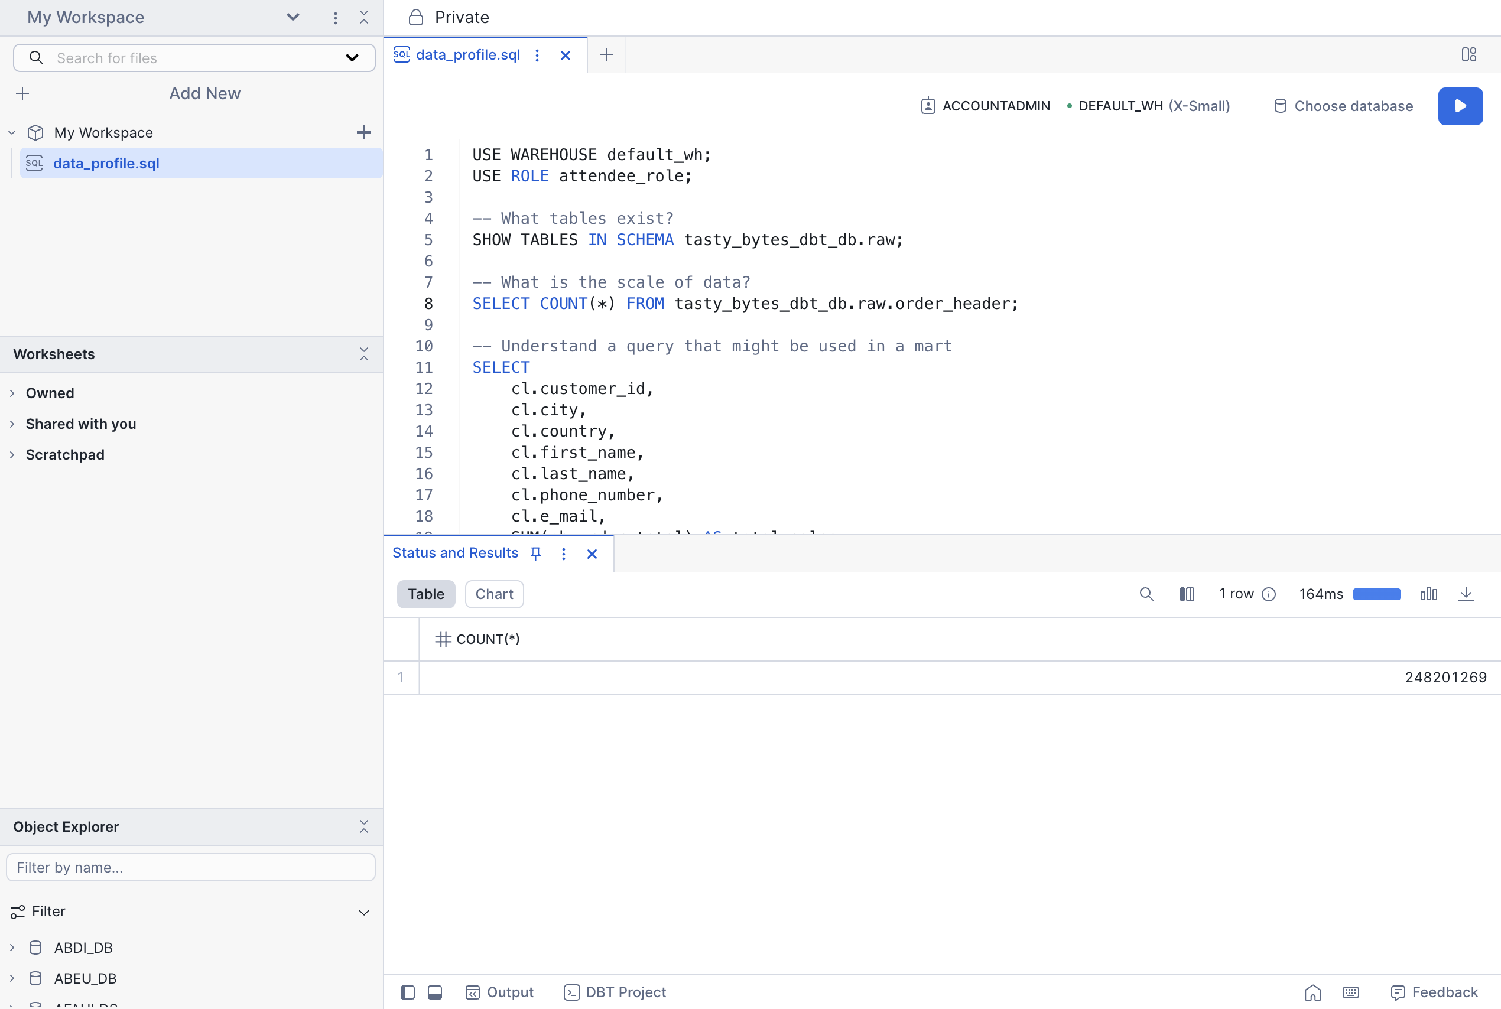The height and width of the screenshot is (1009, 1501).
Task: Switch to the Chart results view
Action: [x=493, y=594]
